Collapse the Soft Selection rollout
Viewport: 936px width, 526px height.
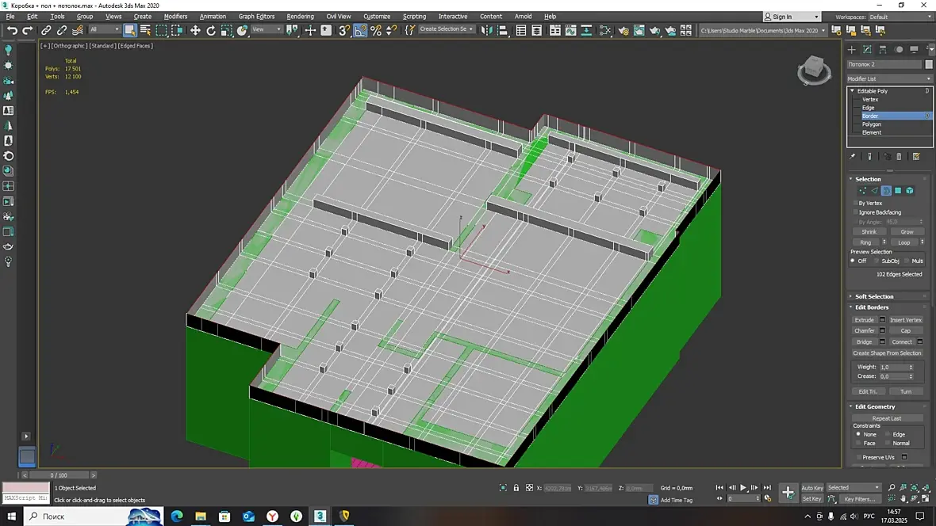(x=874, y=296)
